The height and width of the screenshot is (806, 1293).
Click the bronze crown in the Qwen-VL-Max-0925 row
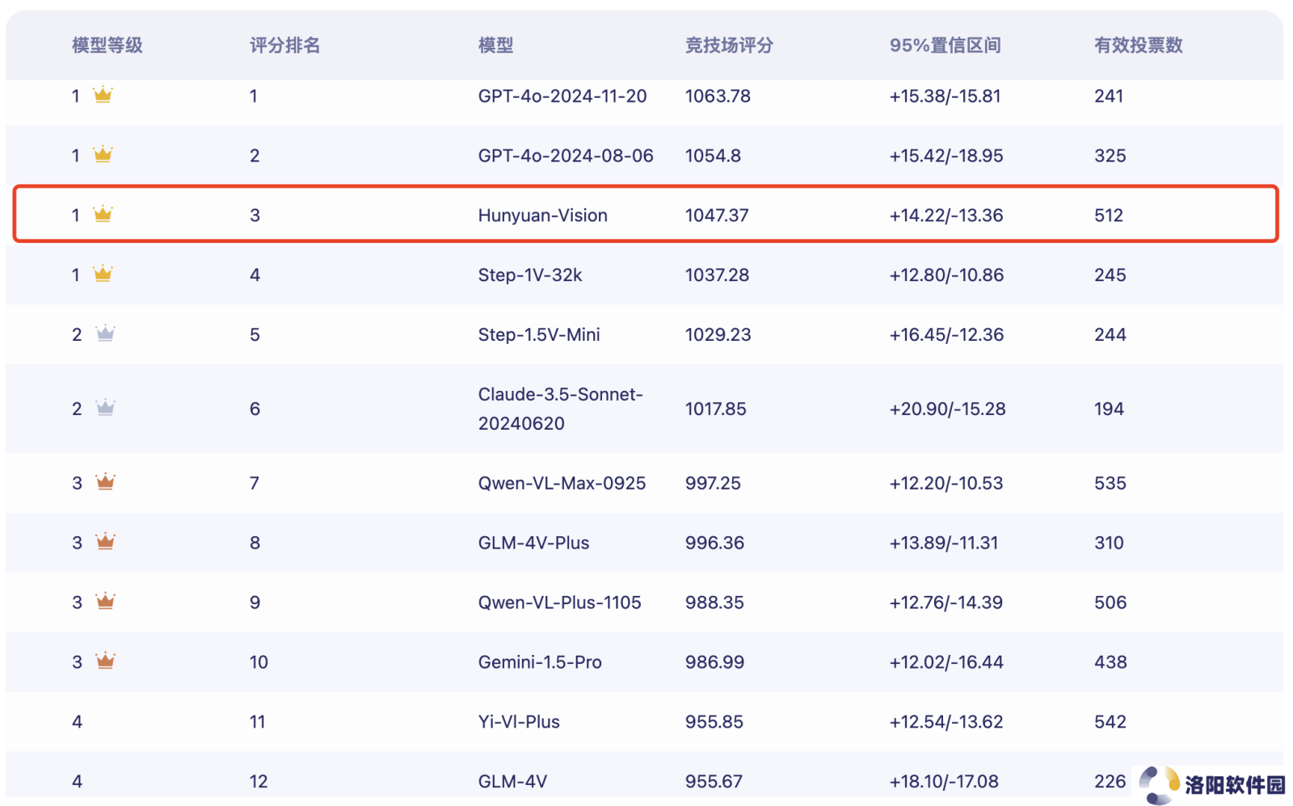coord(105,482)
